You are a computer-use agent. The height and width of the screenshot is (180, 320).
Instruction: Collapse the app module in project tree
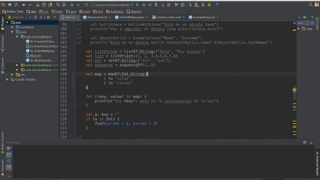click(x=7, y=22)
